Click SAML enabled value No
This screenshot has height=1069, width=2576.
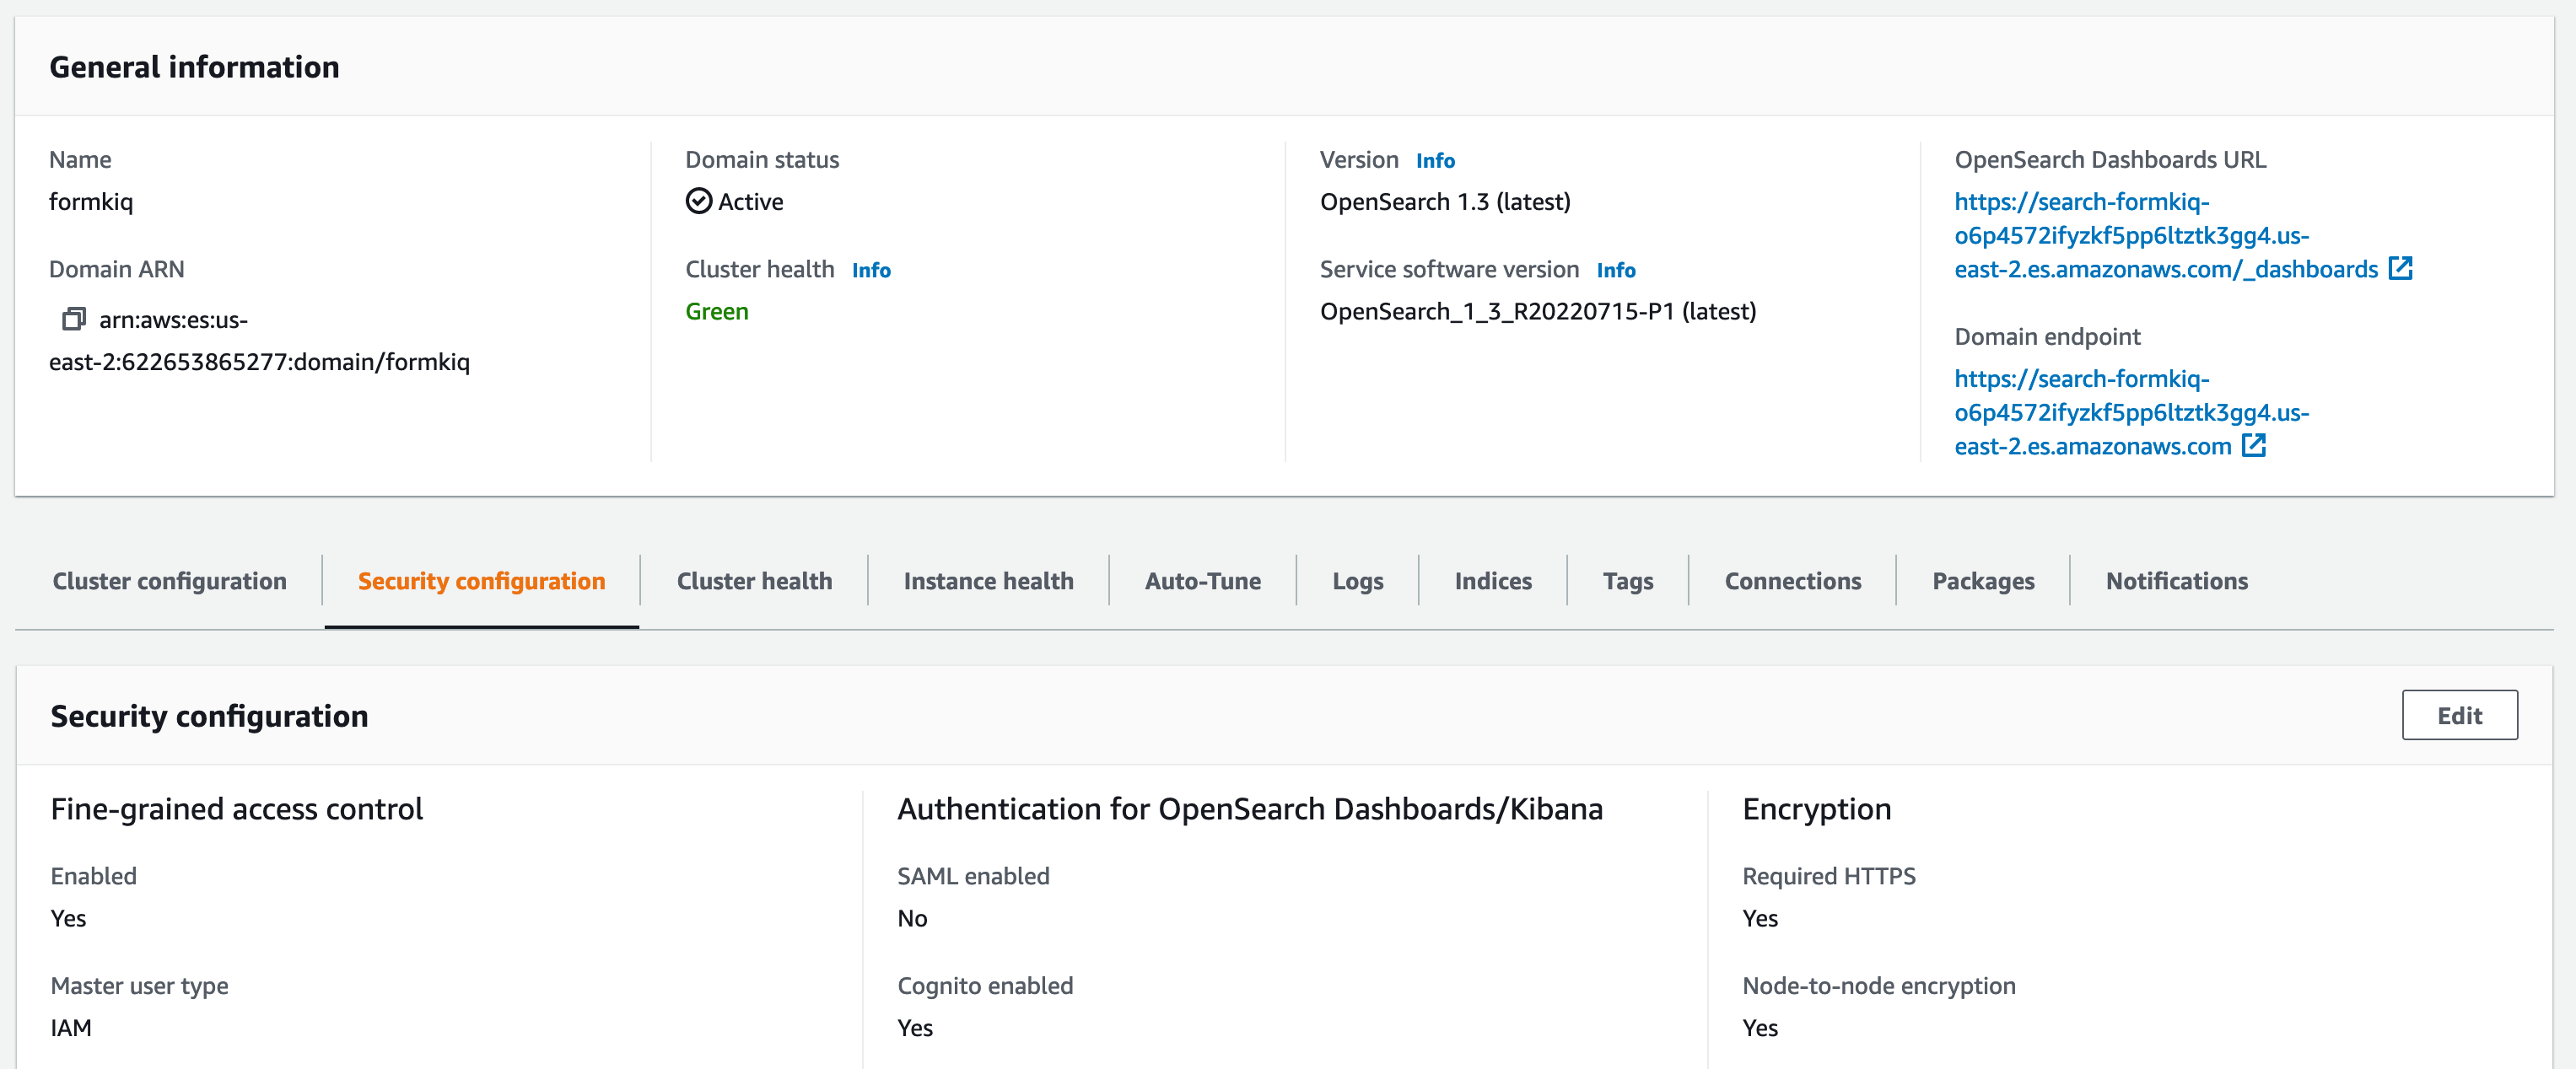tap(912, 918)
